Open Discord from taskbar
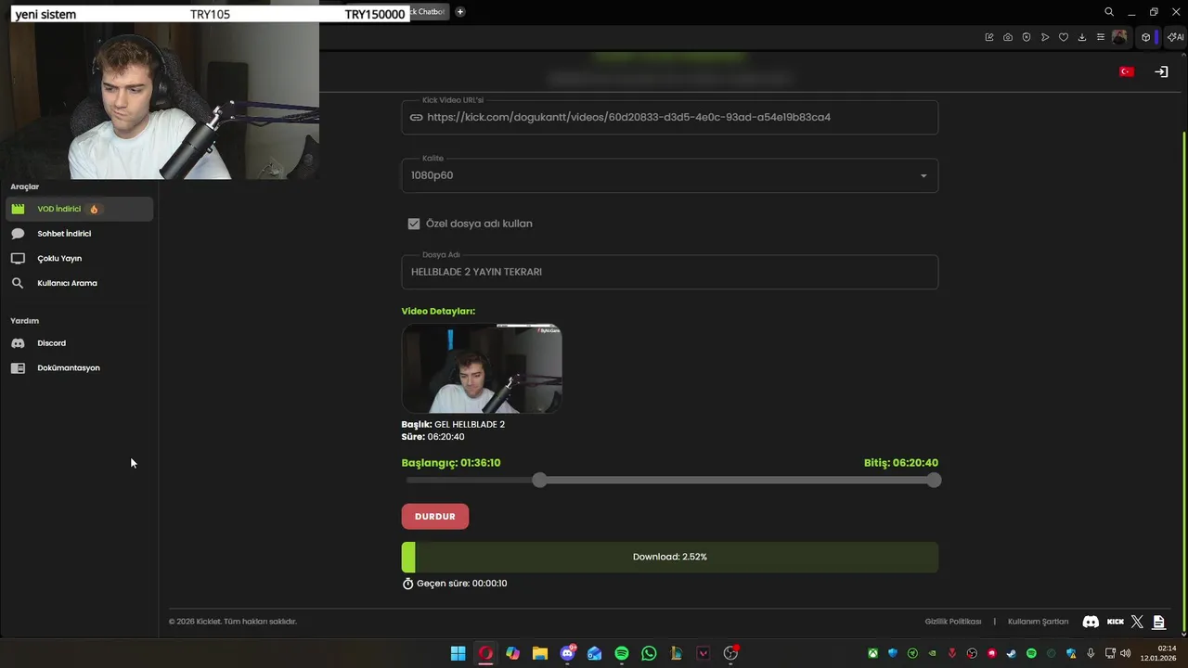Viewport: 1188px width, 668px height. tap(567, 653)
